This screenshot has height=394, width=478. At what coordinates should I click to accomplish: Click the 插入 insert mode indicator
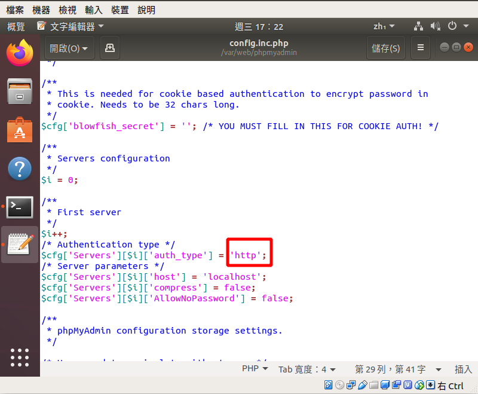tap(462, 369)
